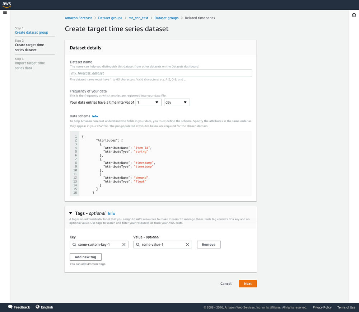
Task: Click the Cancel button
Action: click(226, 284)
